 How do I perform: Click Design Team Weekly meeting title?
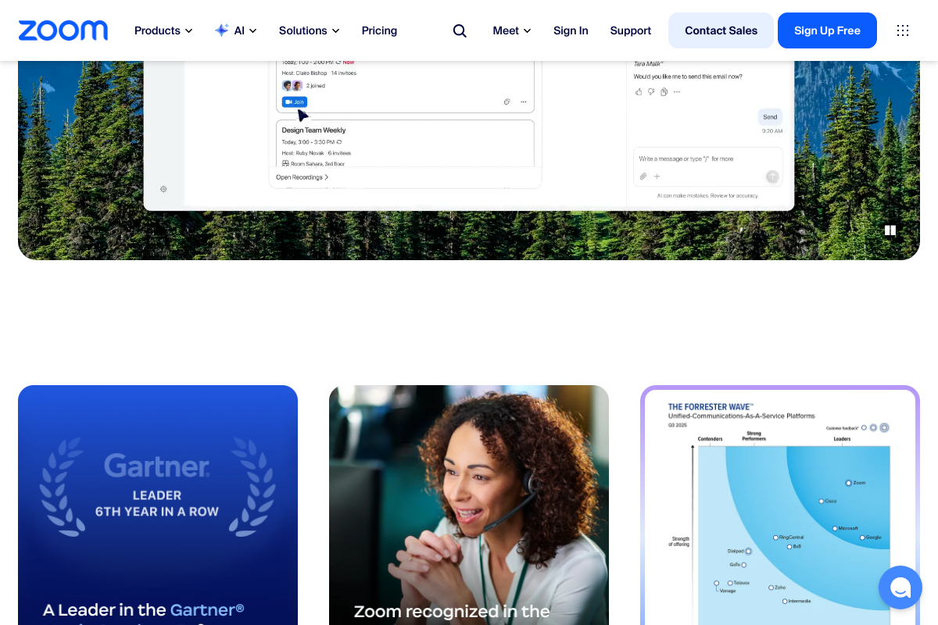pyautogui.click(x=313, y=130)
